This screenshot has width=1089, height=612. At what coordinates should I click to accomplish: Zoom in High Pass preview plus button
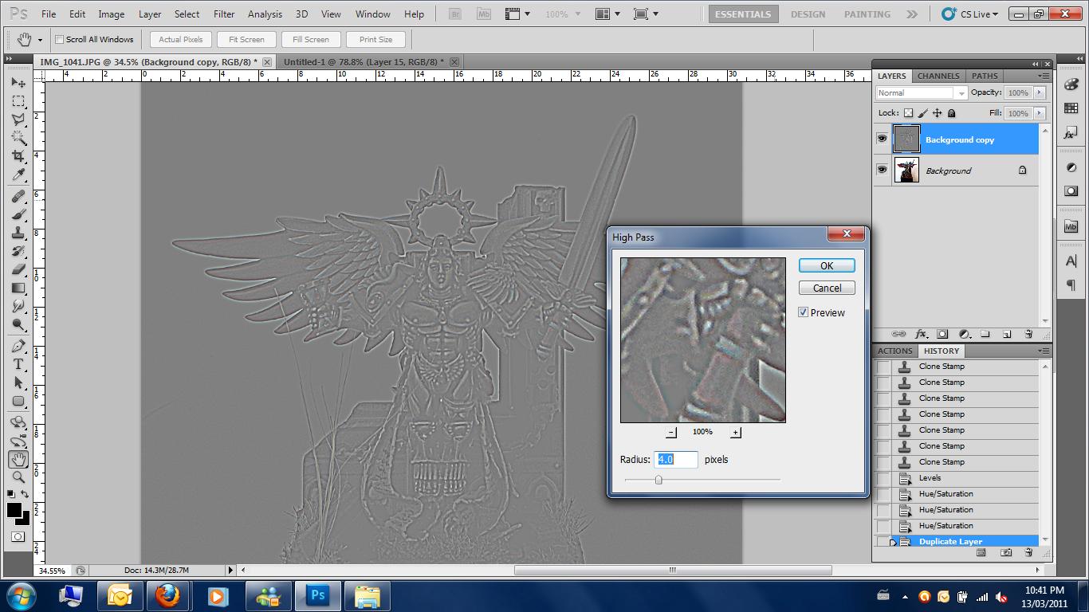(x=735, y=432)
